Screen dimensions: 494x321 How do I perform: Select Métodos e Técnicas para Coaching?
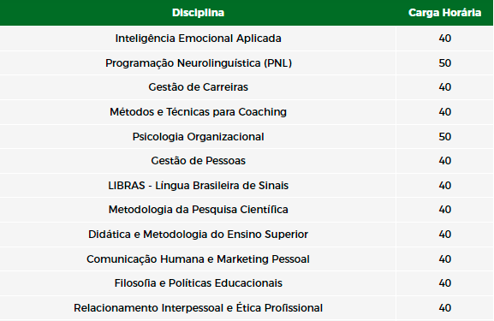point(198,112)
